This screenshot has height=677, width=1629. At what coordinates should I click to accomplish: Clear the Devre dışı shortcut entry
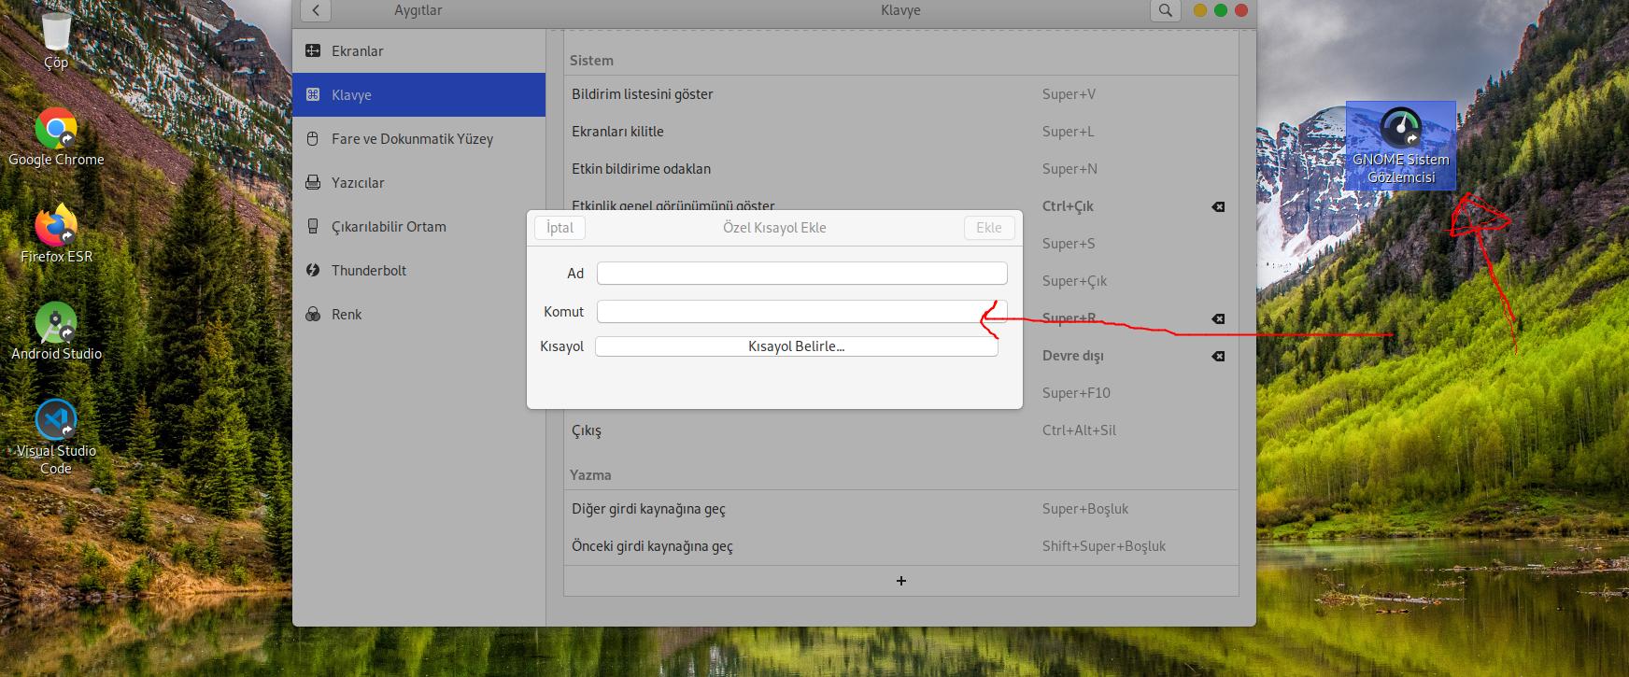[x=1218, y=356]
